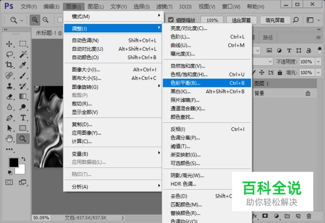
Task: Filter layers by adjustment type
Action: 279,50
